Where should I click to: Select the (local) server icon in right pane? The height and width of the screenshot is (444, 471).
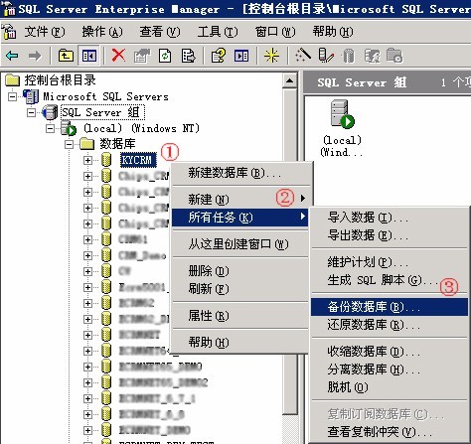pyautogui.click(x=342, y=113)
